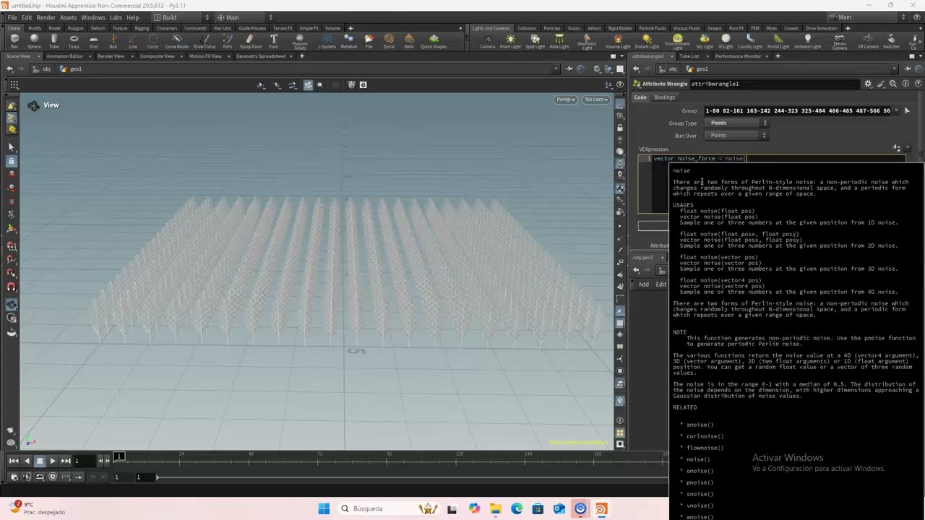
Task: Create a Box with the shelf tool
Action: point(14,41)
